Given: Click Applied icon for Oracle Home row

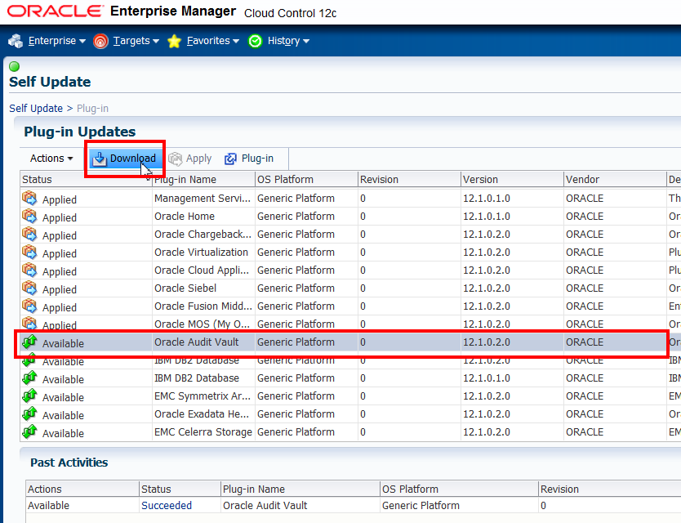Looking at the screenshot, I should [x=29, y=216].
